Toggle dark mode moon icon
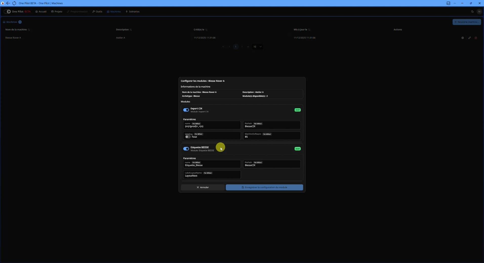 pyautogui.click(x=472, y=11)
